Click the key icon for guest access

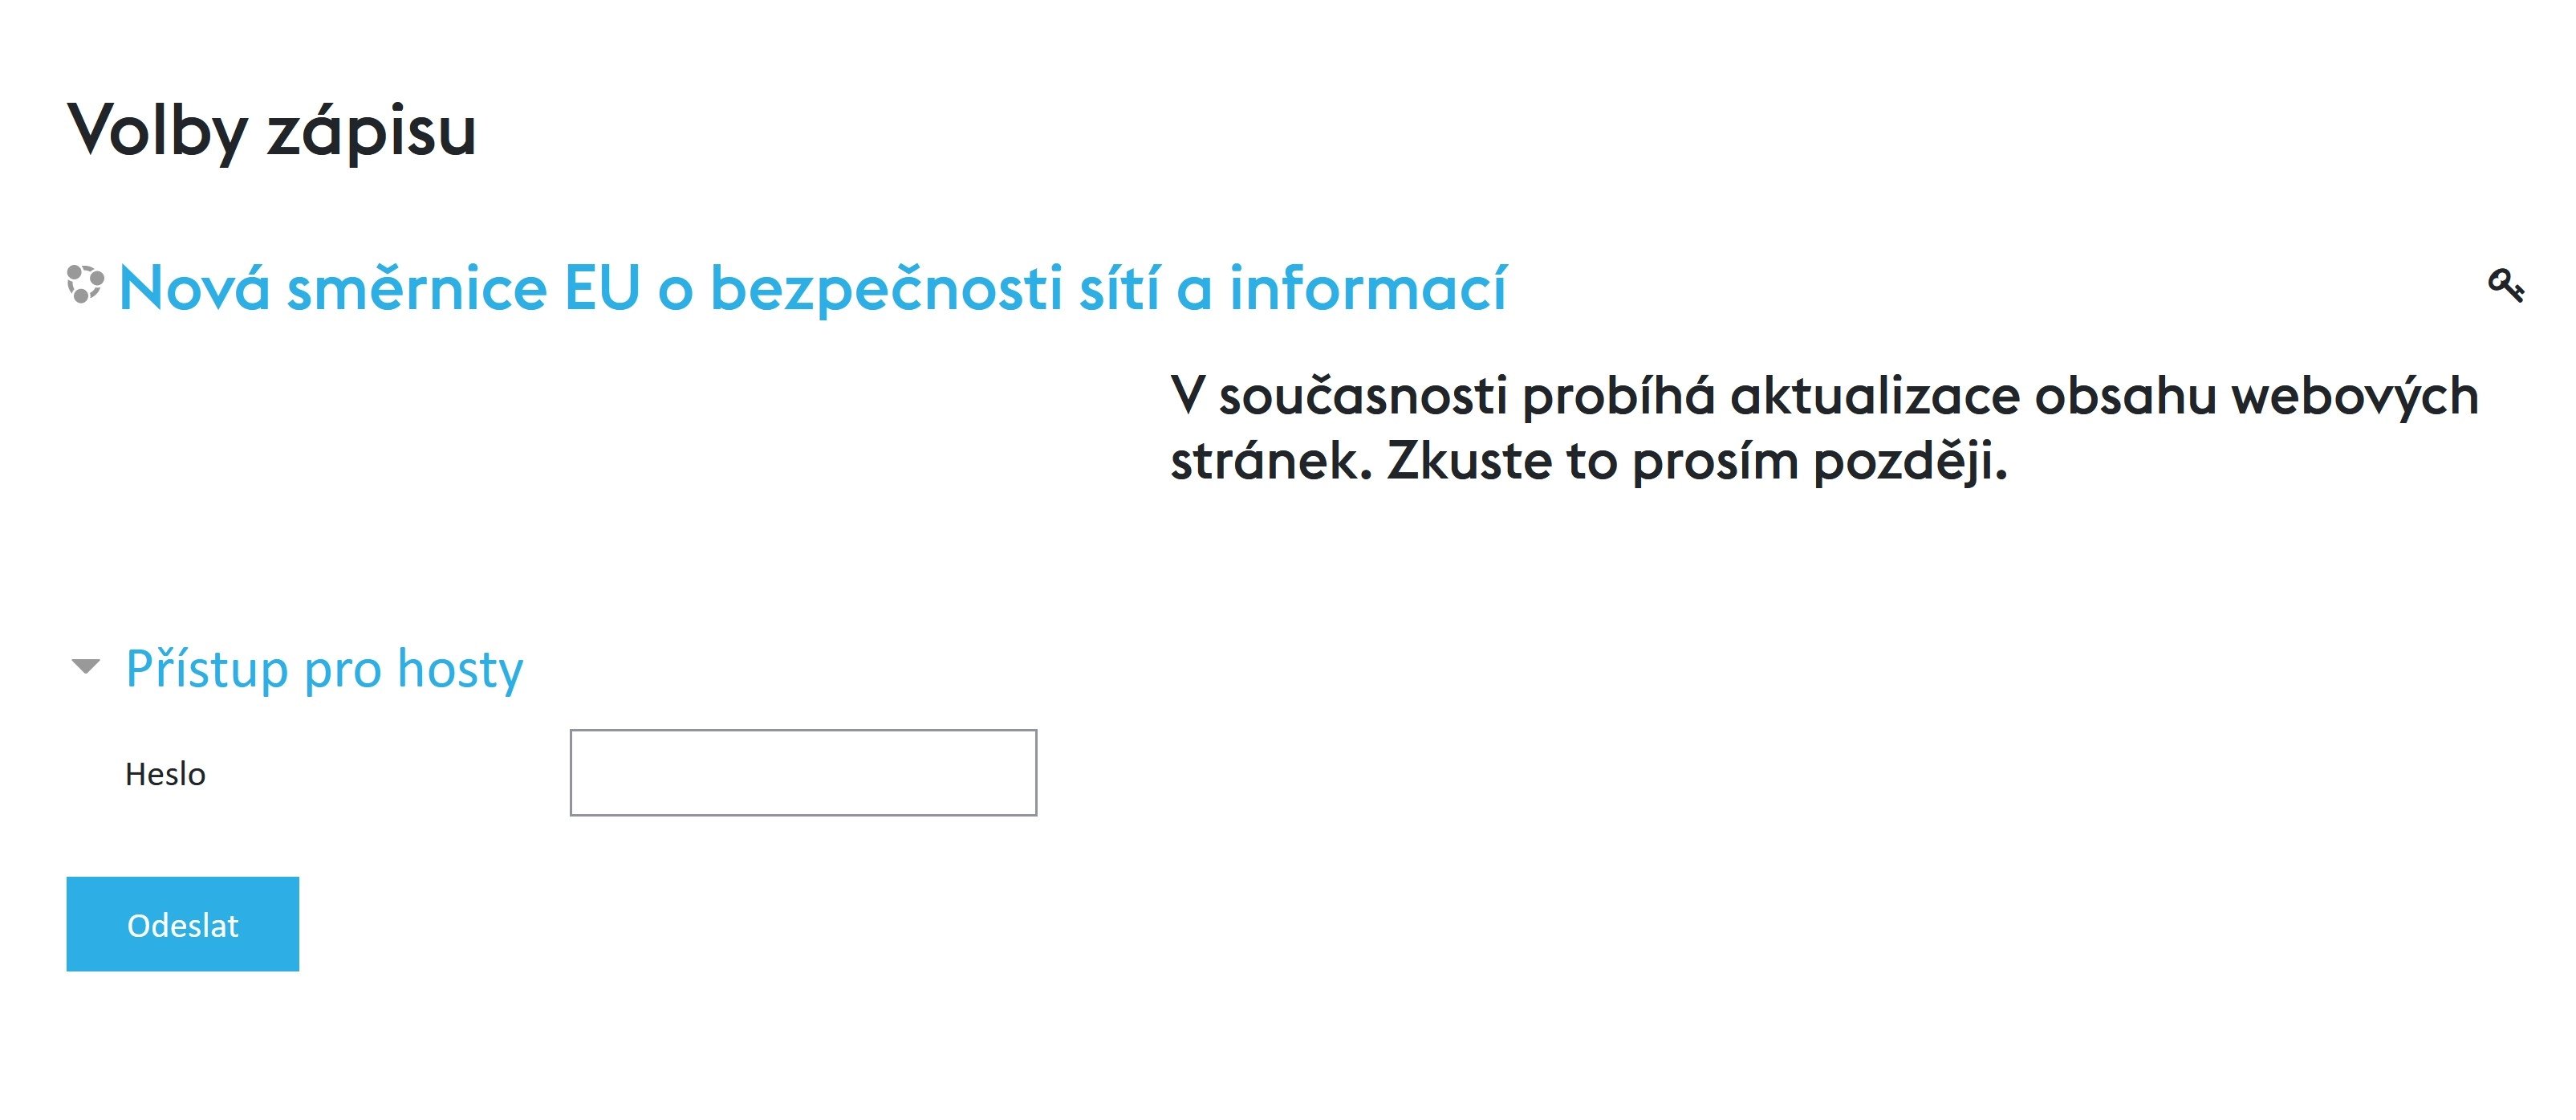pyautogui.click(x=2505, y=287)
